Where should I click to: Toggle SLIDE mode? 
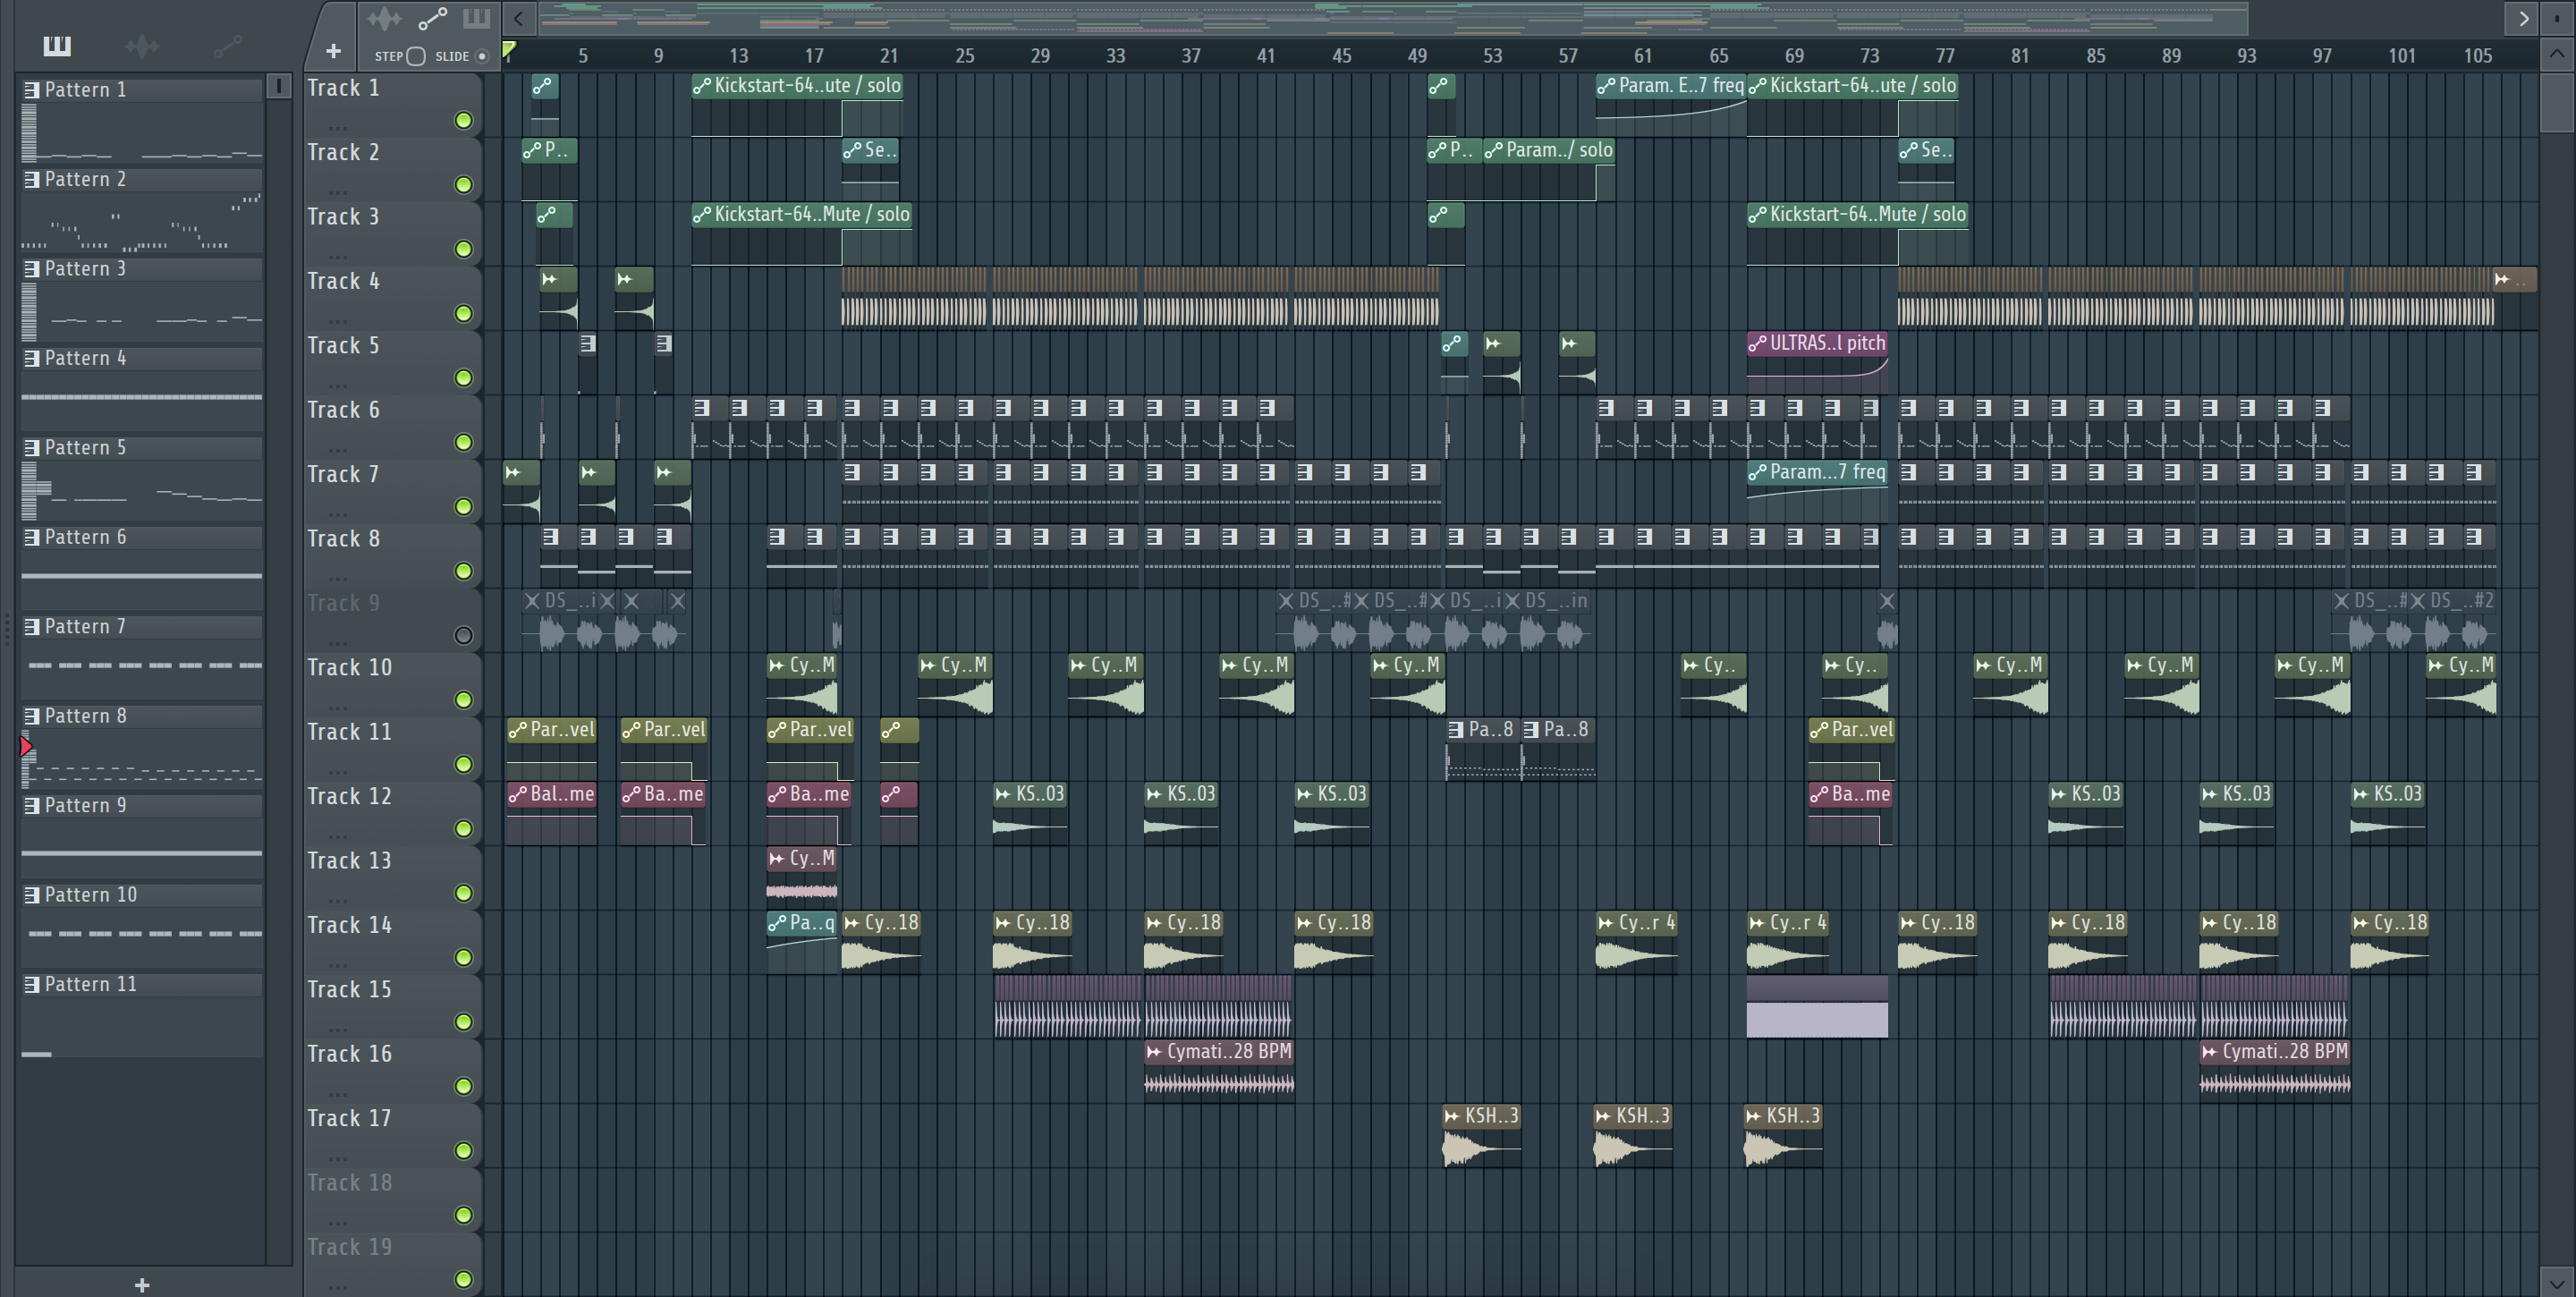pyautogui.click(x=482, y=56)
